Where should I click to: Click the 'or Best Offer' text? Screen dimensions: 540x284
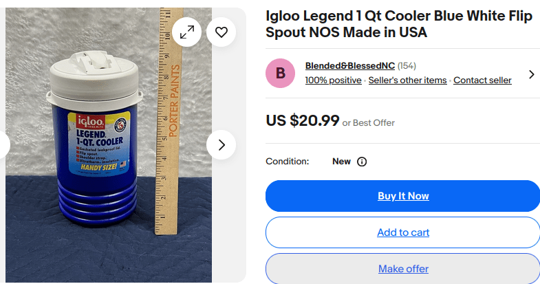pos(369,122)
